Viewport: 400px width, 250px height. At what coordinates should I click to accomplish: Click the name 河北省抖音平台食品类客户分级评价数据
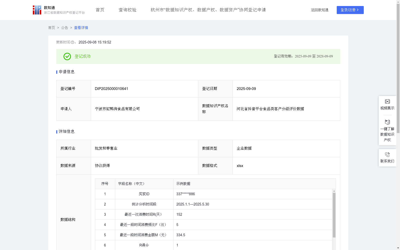270,109
